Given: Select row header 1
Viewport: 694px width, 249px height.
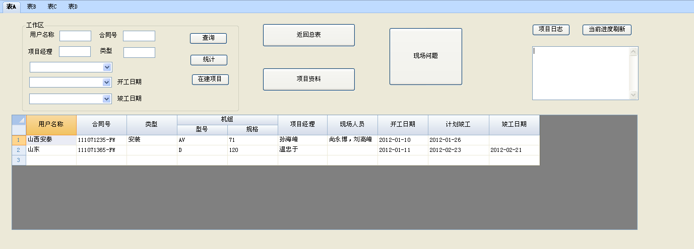Looking at the screenshot, I should (19, 140).
